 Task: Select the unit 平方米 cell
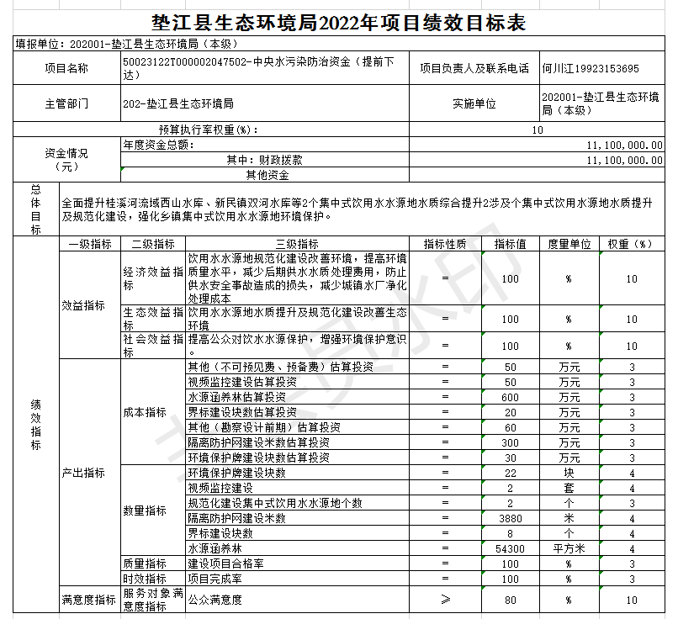(x=569, y=548)
